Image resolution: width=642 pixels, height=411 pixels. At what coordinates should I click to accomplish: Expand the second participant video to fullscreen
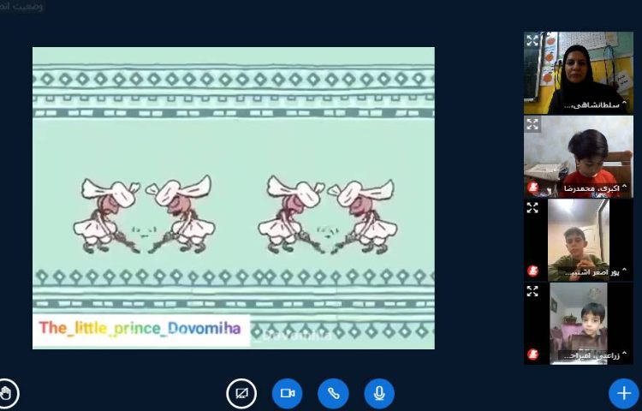click(x=532, y=124)
